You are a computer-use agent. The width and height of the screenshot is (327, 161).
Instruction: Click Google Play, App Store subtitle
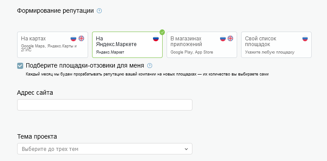[x=192, y=52]
